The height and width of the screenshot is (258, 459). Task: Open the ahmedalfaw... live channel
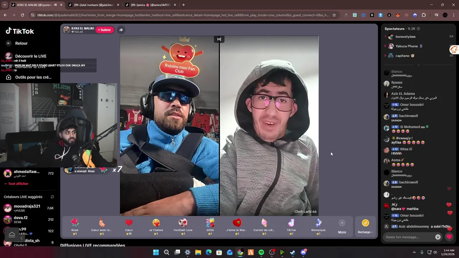point(29,173)
